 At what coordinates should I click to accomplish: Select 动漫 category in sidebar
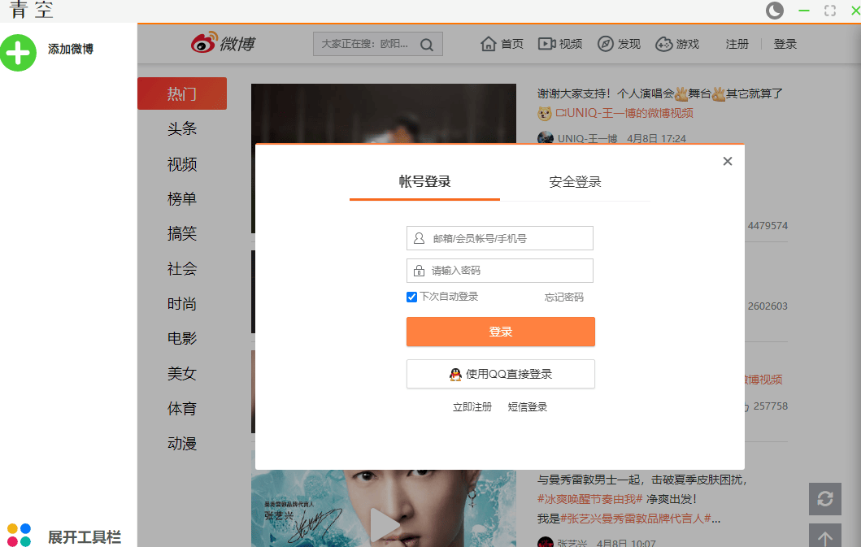[x=182, y=443]
